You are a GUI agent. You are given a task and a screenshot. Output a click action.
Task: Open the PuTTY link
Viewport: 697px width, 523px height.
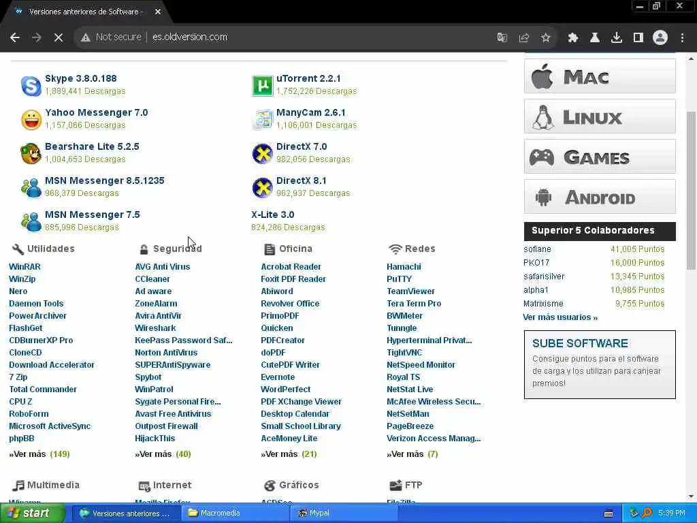[399, 279]
